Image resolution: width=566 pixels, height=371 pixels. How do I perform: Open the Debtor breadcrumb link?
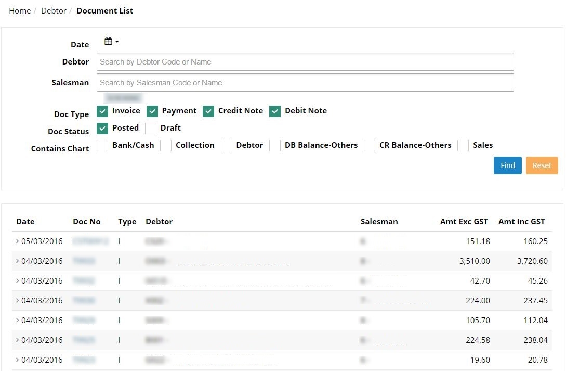pos(54,11)
